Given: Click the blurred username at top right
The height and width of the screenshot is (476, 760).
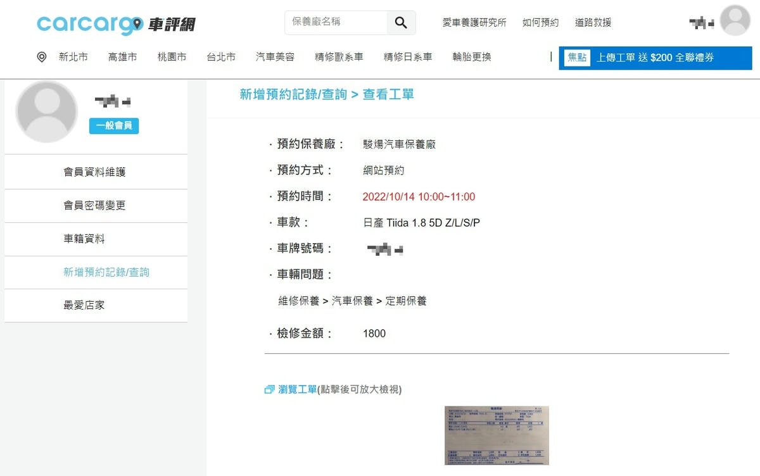Looking at the screenshot, I should tap(702, 23).
